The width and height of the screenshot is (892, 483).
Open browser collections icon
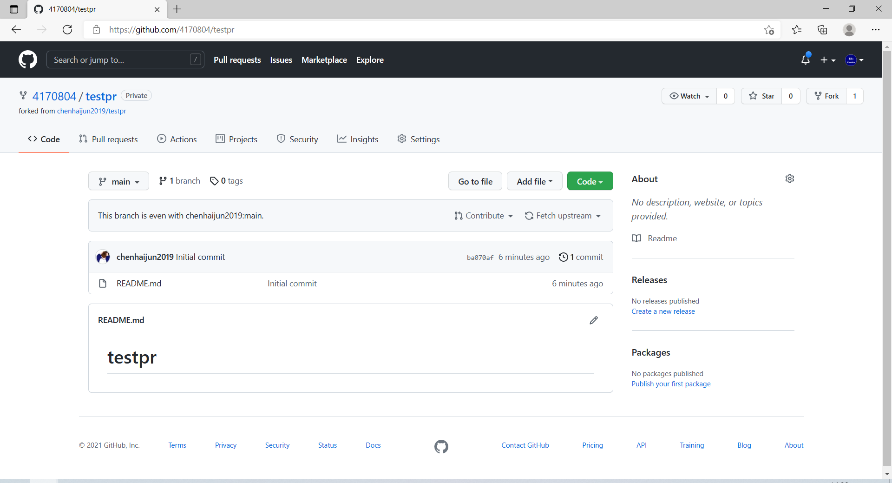822,30
